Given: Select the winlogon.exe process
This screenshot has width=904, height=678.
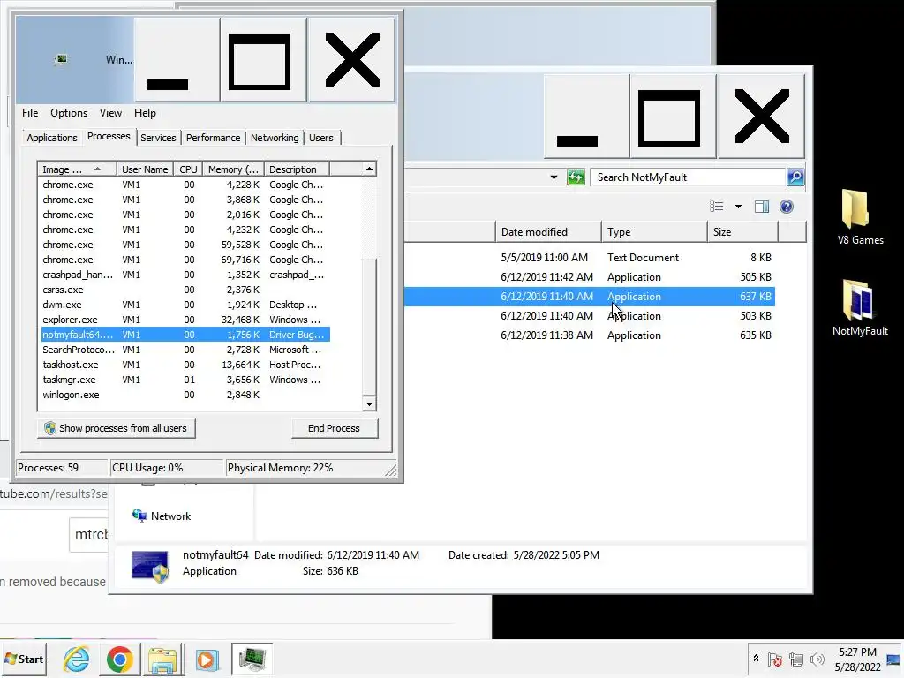Looking at the screenshot, I should tap(185, 395).
